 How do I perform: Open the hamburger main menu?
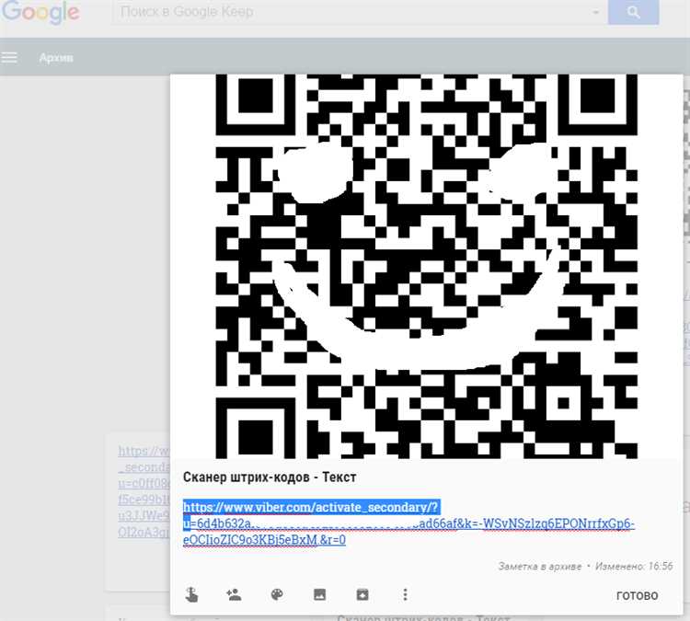pos(9,57)
